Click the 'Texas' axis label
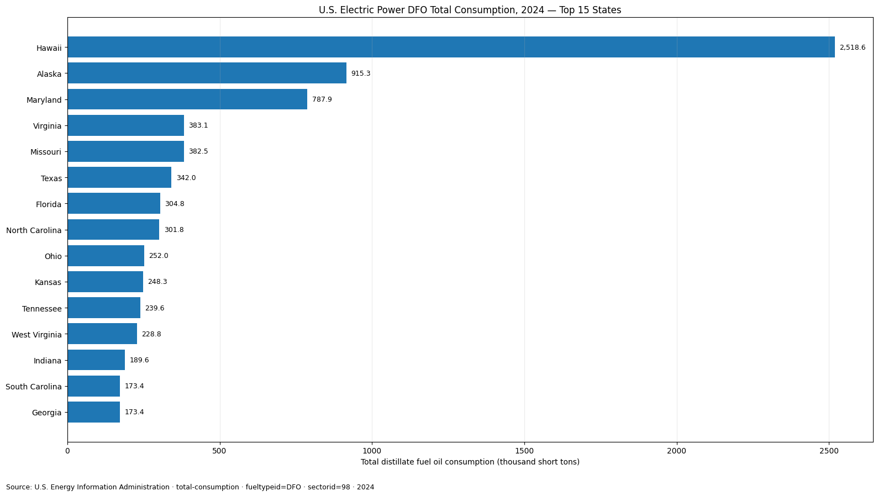 click(51, 178)
